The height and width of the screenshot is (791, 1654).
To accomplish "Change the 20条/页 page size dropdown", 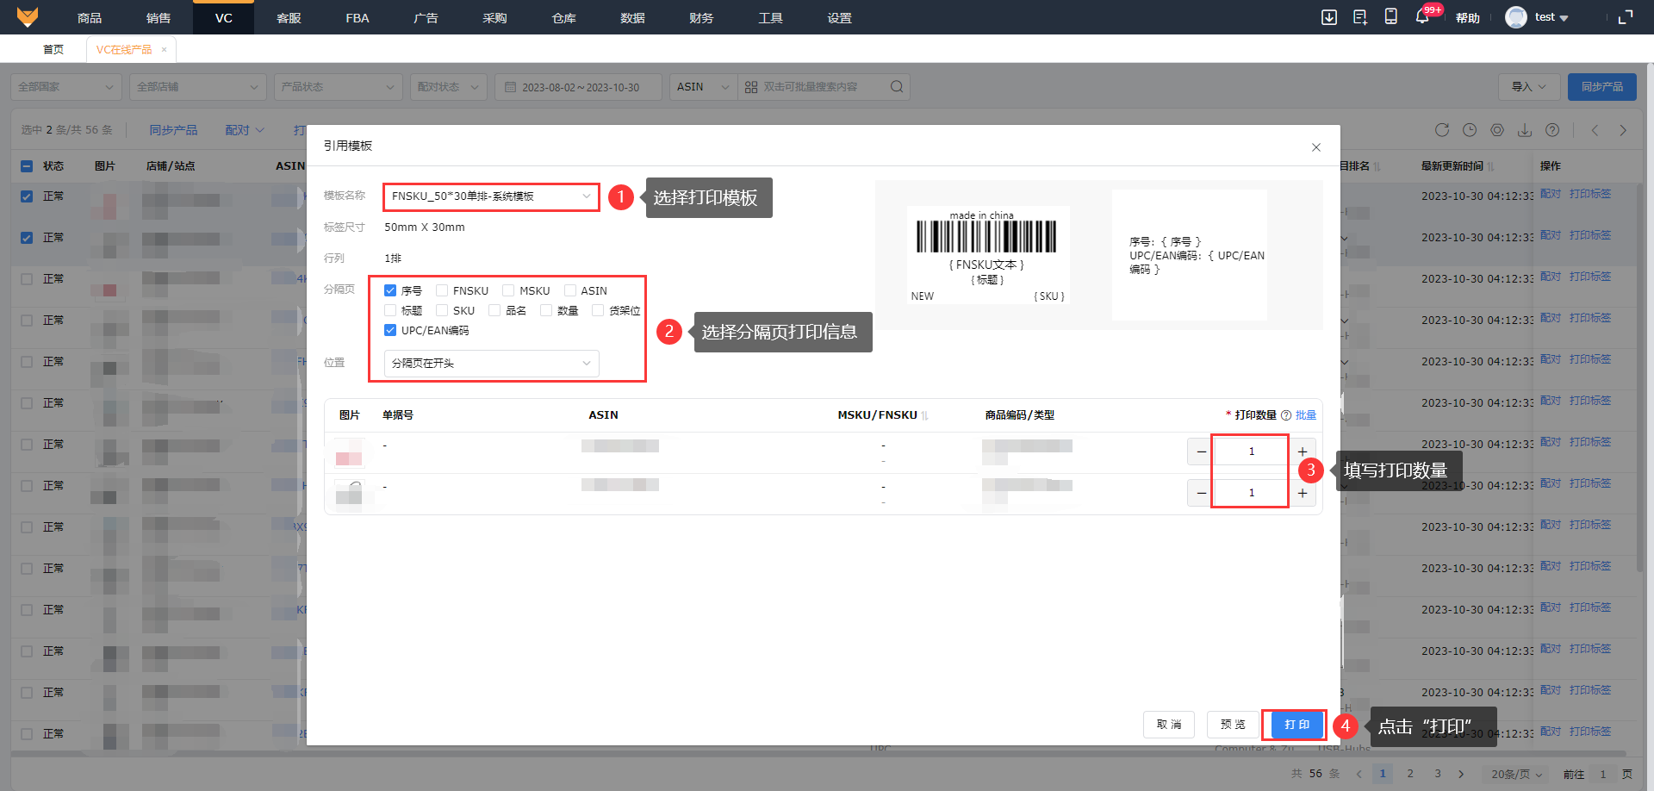I will tap(1516, 774).
